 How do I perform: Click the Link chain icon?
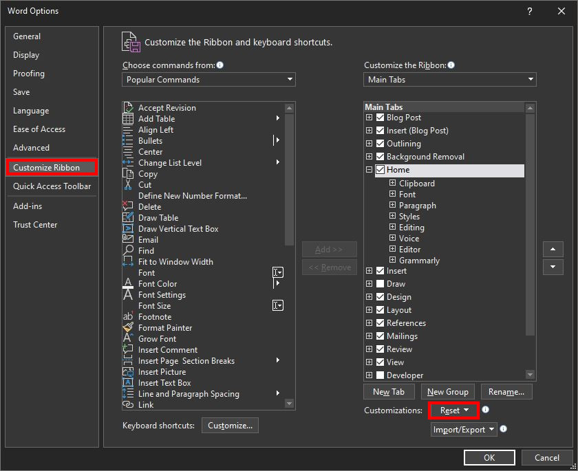(128, 405)
